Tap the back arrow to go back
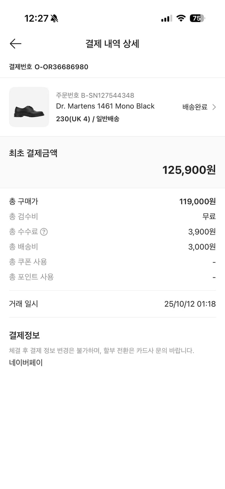 [15, 43]
